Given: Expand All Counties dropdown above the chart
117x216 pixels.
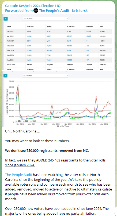Looking at the screenshot, I should (45, 76).
